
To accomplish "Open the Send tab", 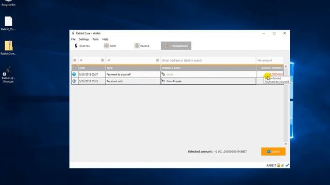I will tap(110, 46).
